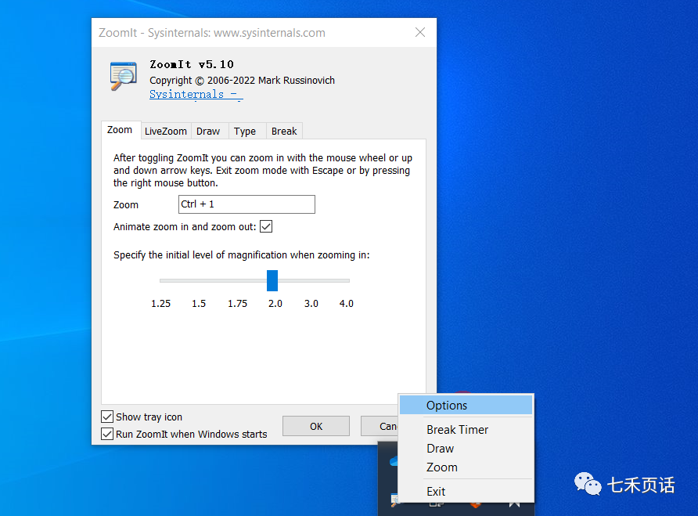Click the partially covered Cancel button

pyautogui.click(x=380, y=427)
